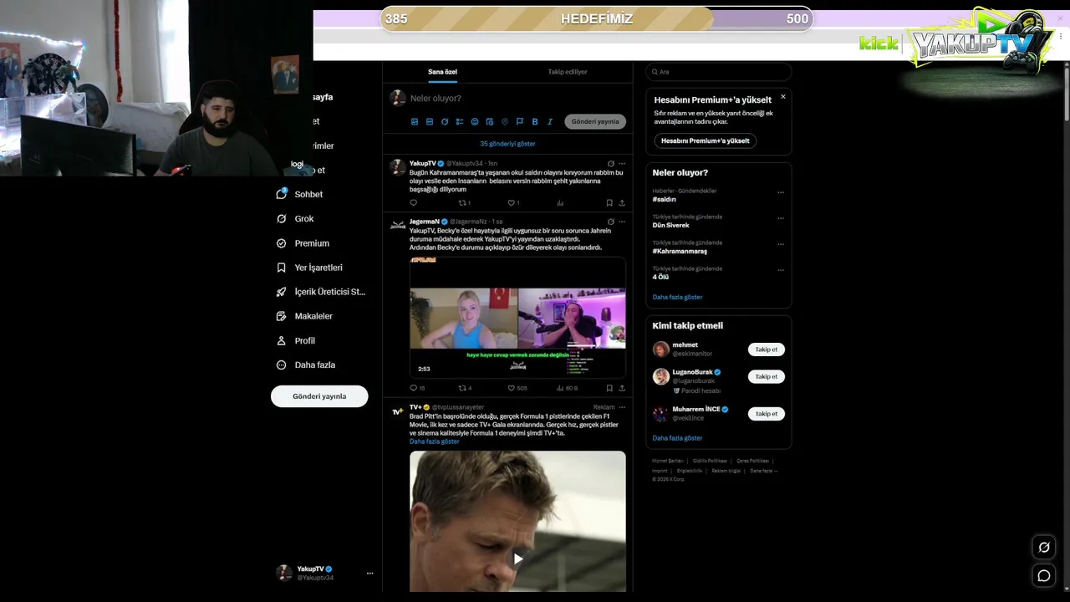1070x602 pixels.
Task: Open YakupTV account switcher menu dots
Action: coord(369,574)
